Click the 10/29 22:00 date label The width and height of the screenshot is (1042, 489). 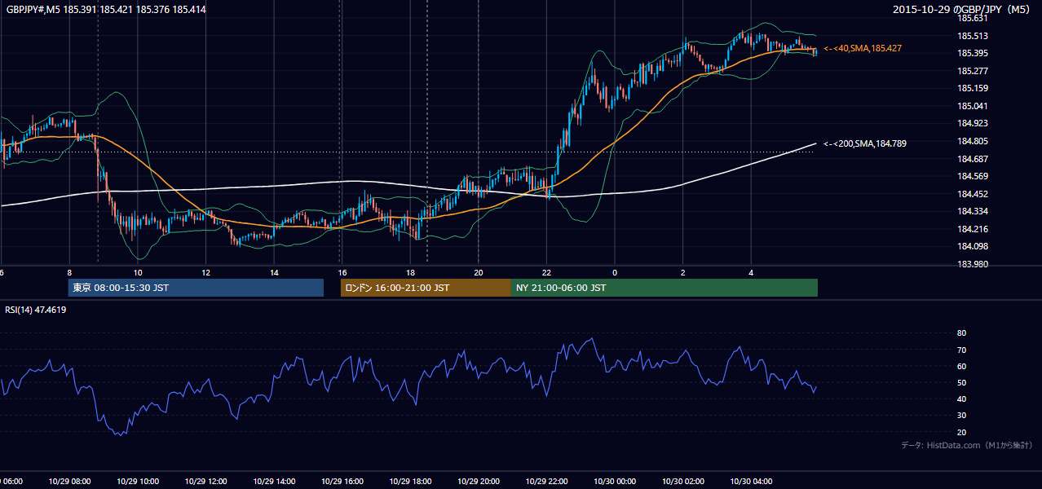point(546,482)
